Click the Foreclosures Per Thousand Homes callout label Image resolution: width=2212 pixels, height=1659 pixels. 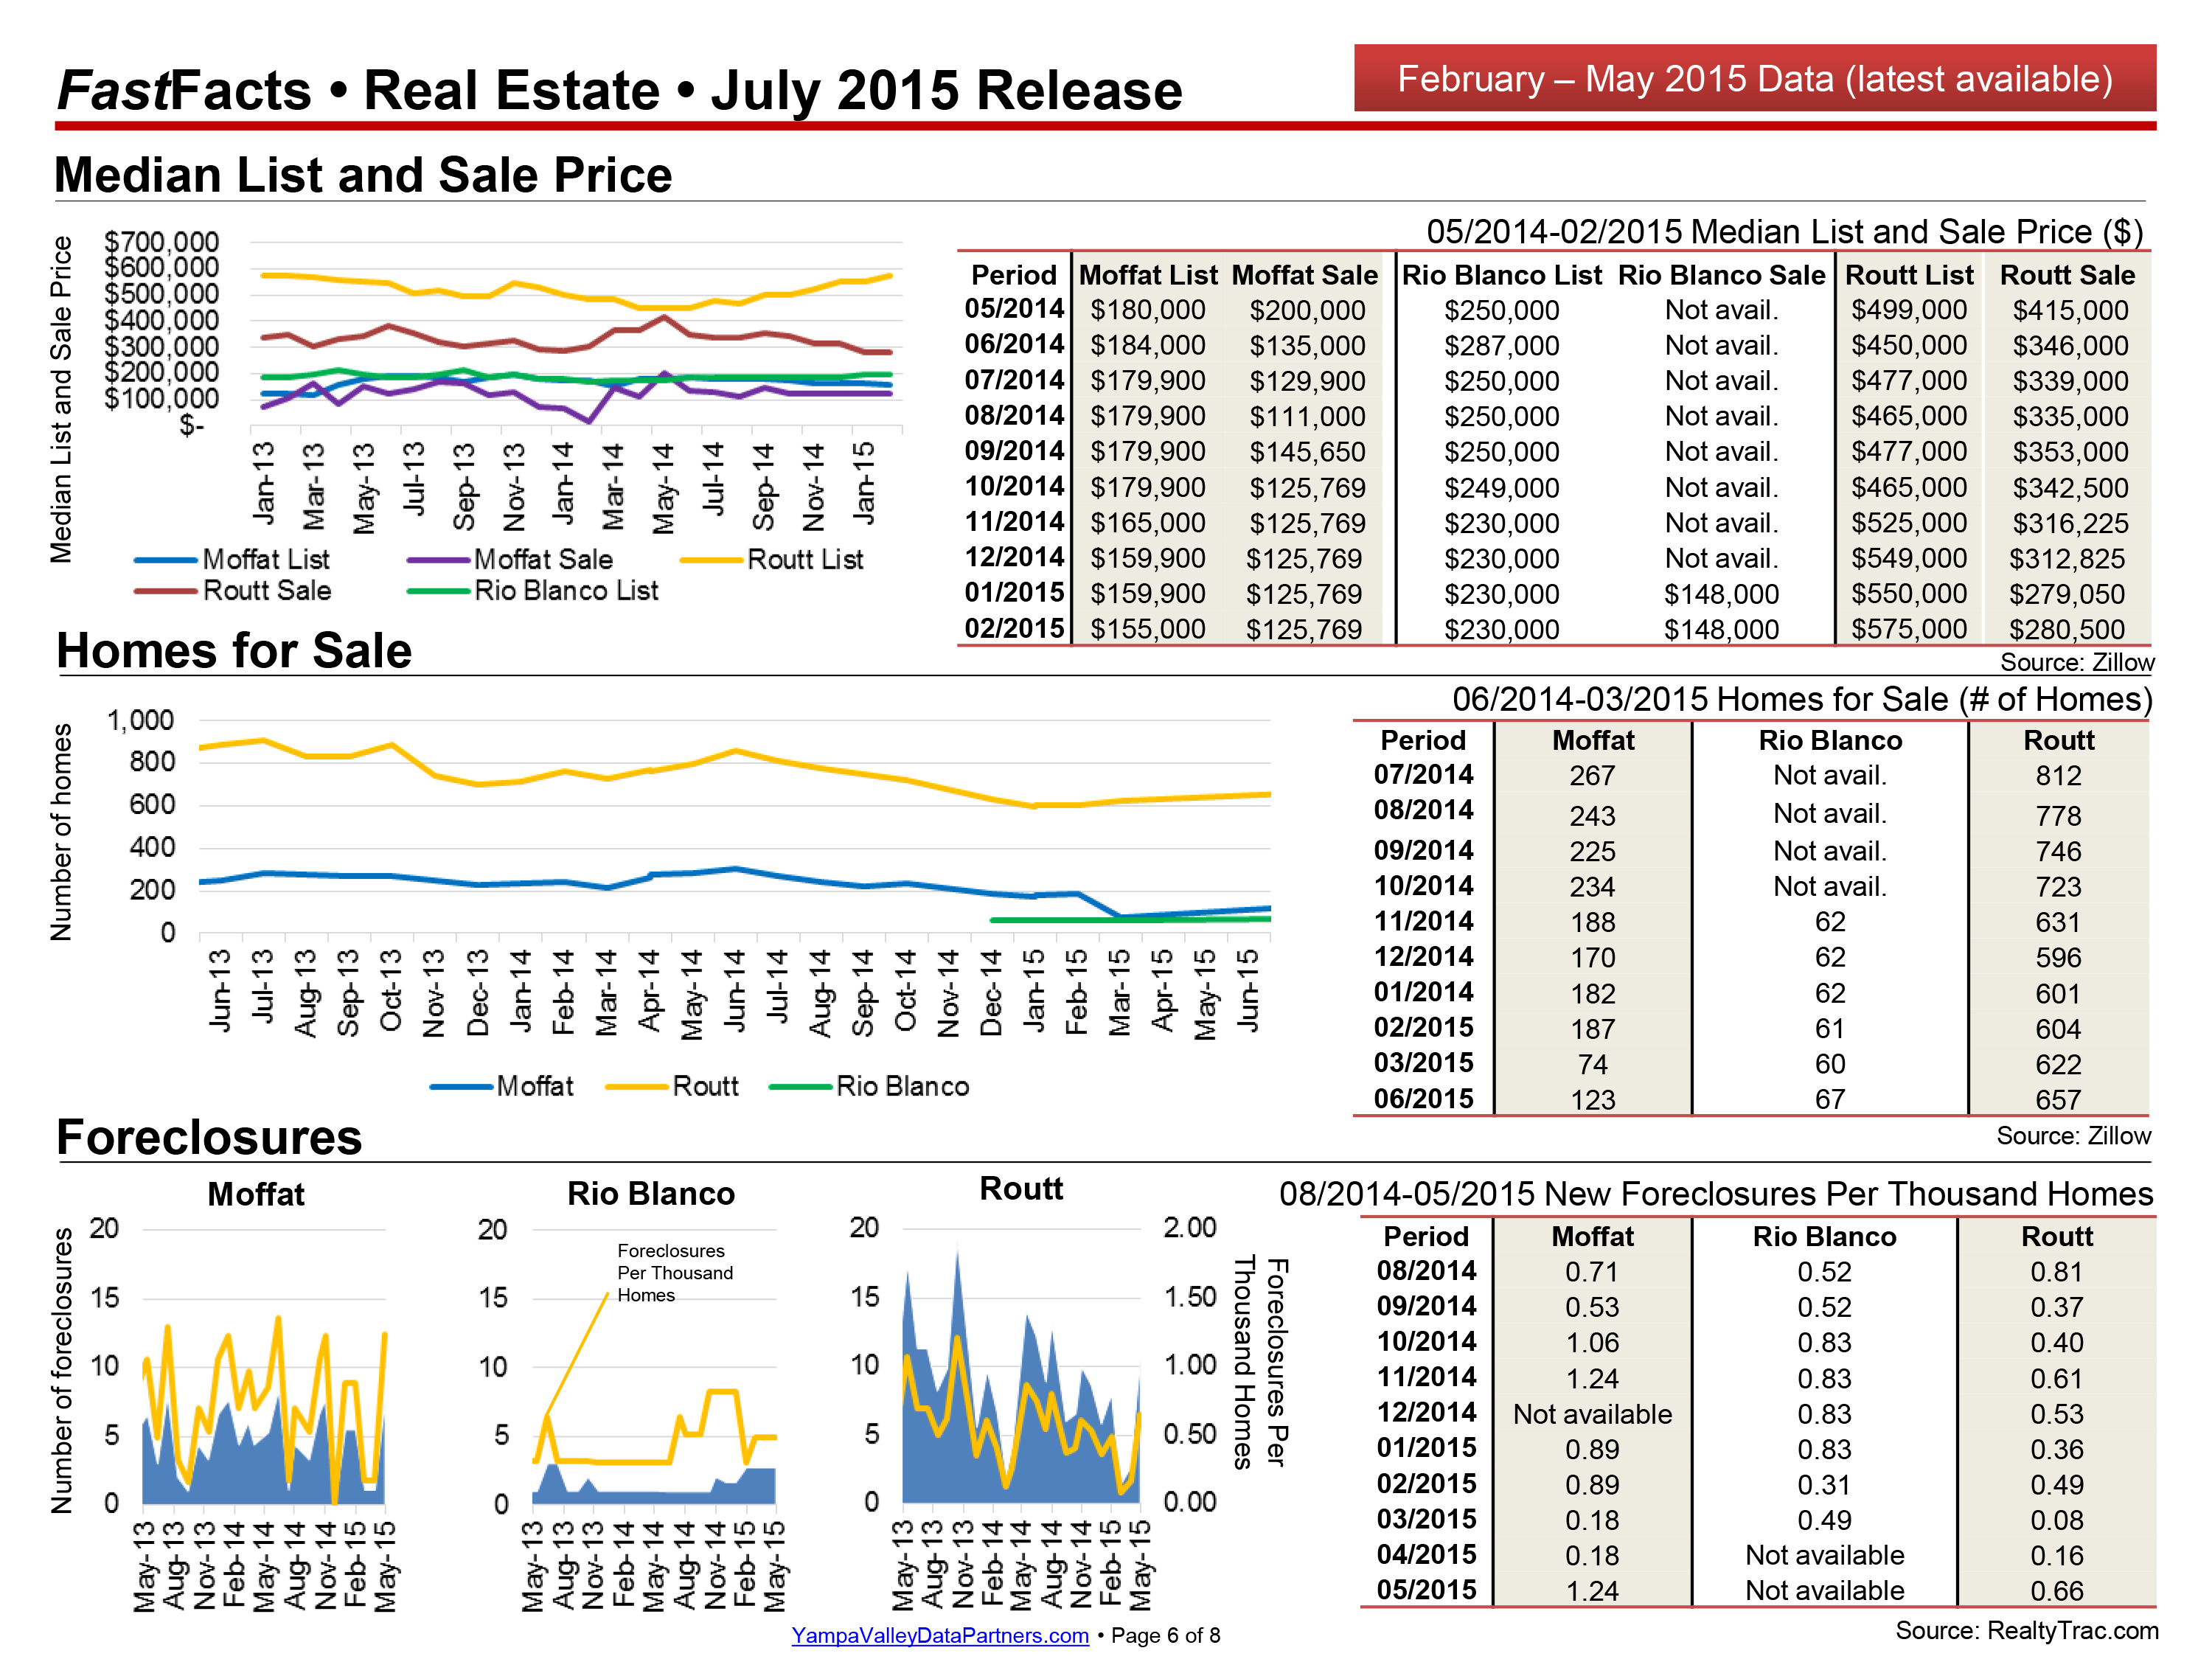(x=675, y=1273)
